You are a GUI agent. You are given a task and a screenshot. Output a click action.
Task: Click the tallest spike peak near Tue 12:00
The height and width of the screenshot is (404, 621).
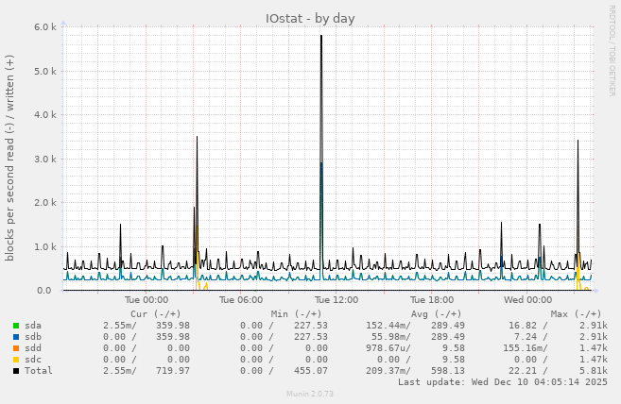pyautogui.click(x=321, y=37)
